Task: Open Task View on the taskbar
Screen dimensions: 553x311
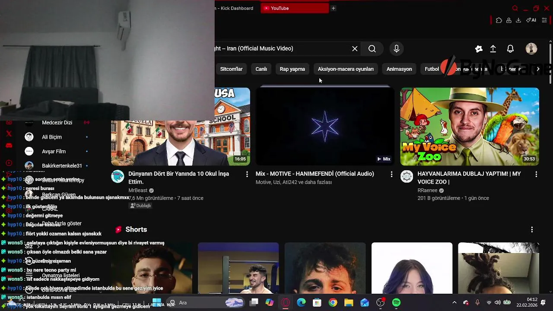Action: (254, 303)
